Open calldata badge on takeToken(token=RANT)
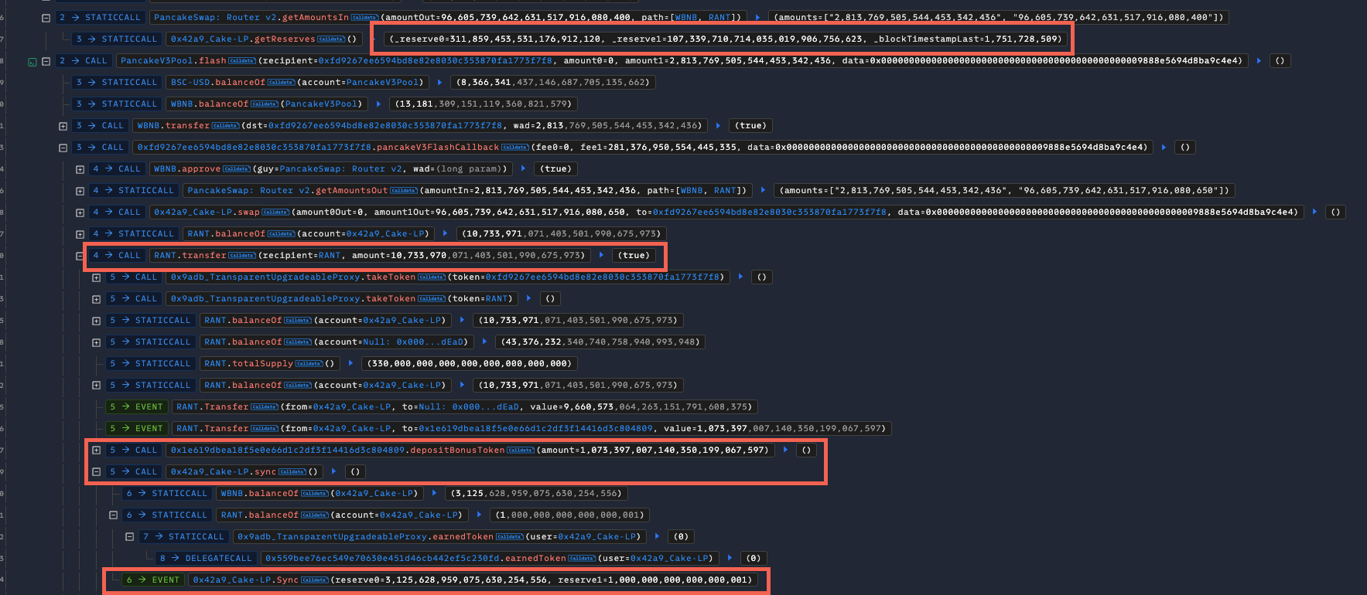Viewport: 1367px width, 595px height. click(x=431, y=298)
